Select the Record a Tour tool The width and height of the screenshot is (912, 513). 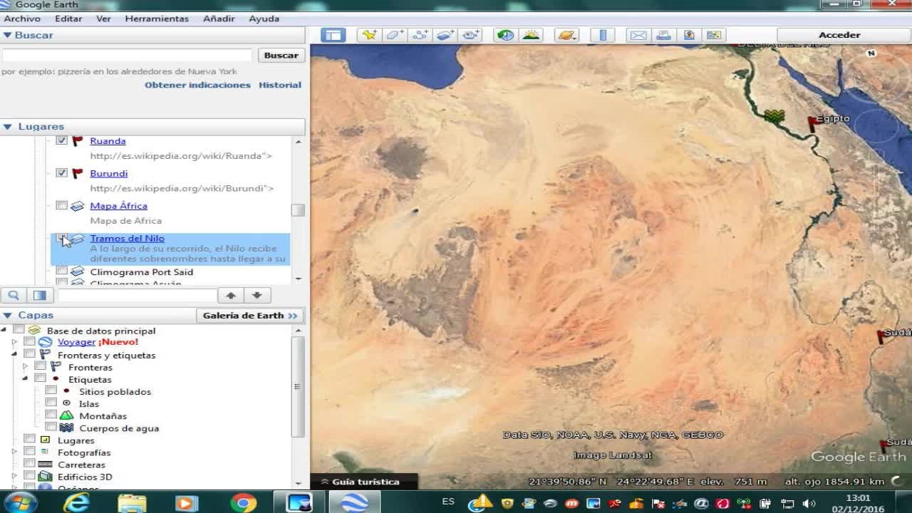tap(471, 35)
